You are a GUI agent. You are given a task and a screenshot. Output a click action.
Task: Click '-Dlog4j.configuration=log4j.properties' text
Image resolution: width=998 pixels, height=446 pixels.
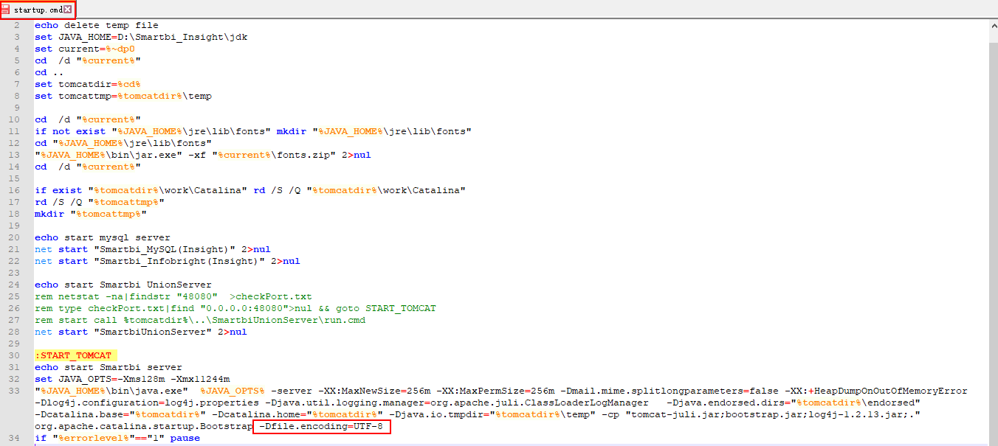pos(147,403)
